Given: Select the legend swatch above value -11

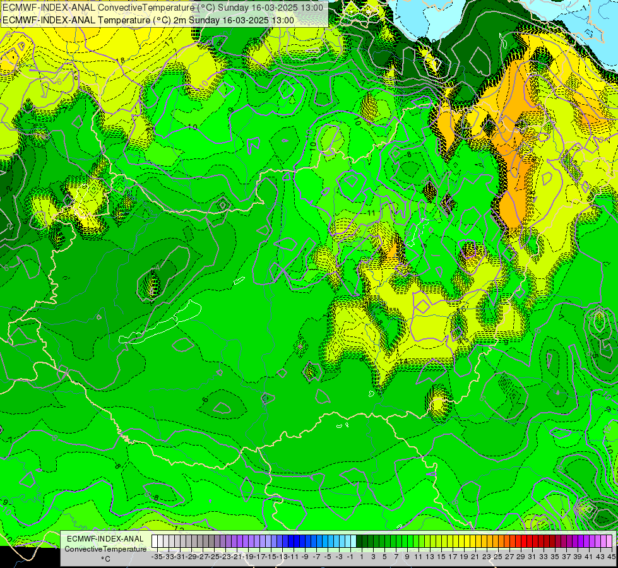Looking at the screenshot, I should pyautogui.click(x=290, y=541).
